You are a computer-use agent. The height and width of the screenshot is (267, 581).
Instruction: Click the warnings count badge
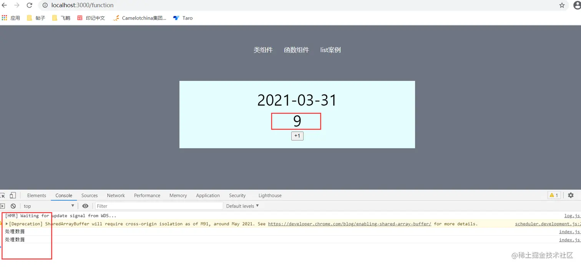[x=554, y=195]
